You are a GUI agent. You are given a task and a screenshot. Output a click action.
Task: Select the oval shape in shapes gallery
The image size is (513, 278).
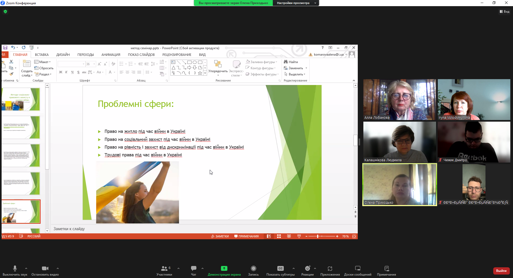[195, 62]
